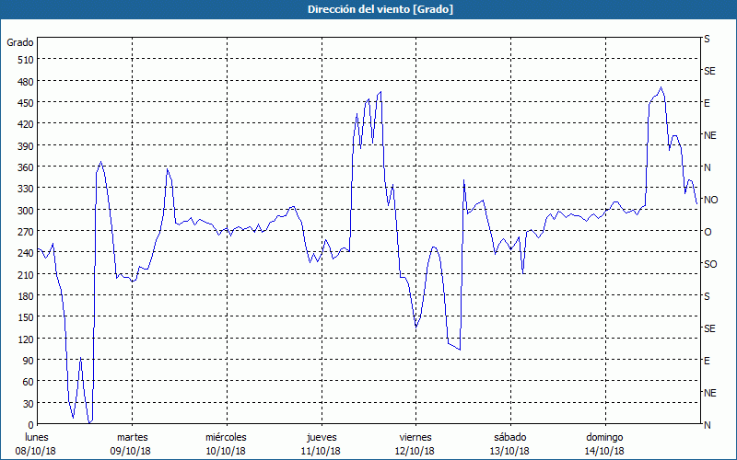Click the "SO" compass label
This screenshot has height=460, width=737.
(710, 264)
